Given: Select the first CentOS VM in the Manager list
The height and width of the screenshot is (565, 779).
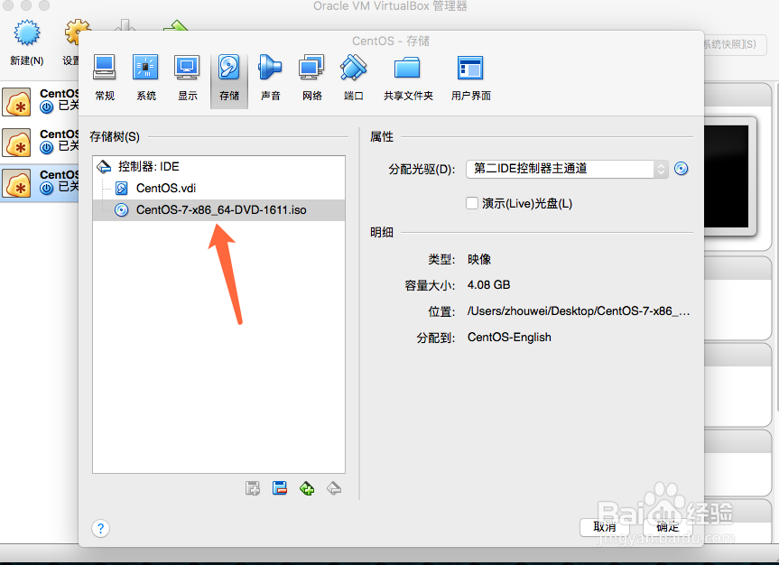Looking at the screenshot, I should 40,101.
